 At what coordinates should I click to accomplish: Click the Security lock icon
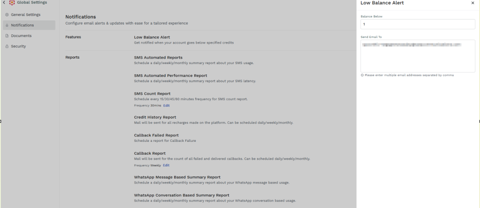(7, 46)
